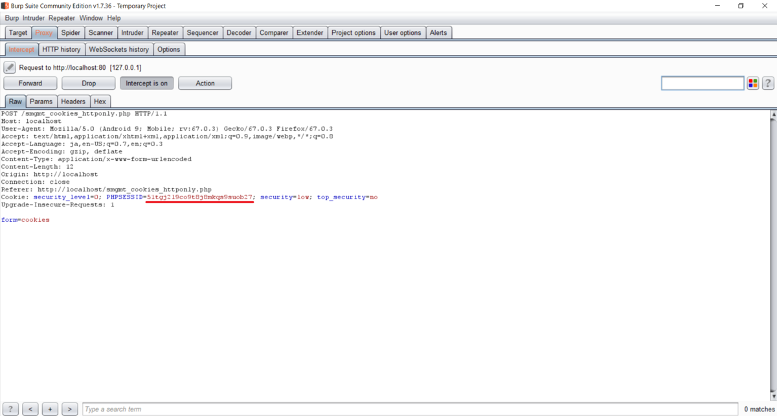Click the 'Upgrade-Insecure-Requests: 1' line

click(x=58, y=204)
